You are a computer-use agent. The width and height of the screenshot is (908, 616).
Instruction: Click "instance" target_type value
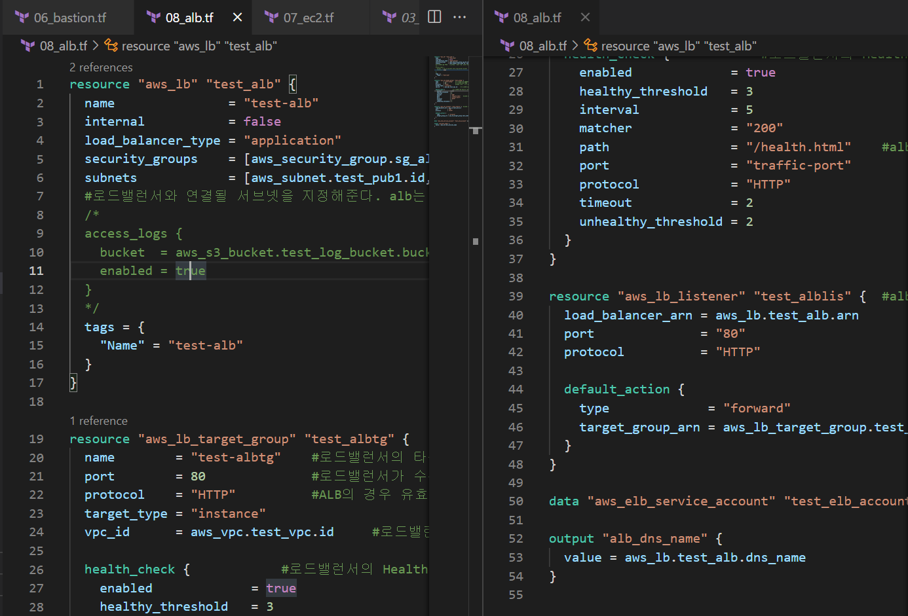228,514
